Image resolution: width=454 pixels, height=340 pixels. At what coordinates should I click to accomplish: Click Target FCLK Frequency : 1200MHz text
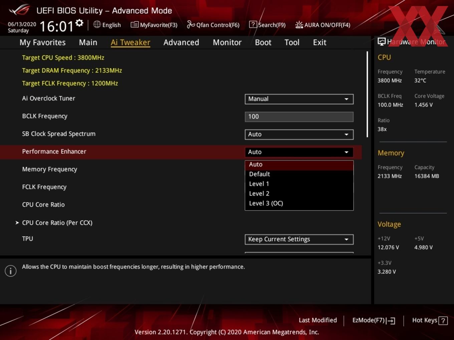[x=70, y=83]
